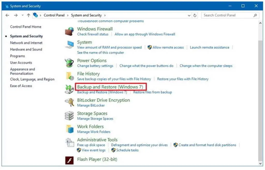Open the File History folder icon

69,76
